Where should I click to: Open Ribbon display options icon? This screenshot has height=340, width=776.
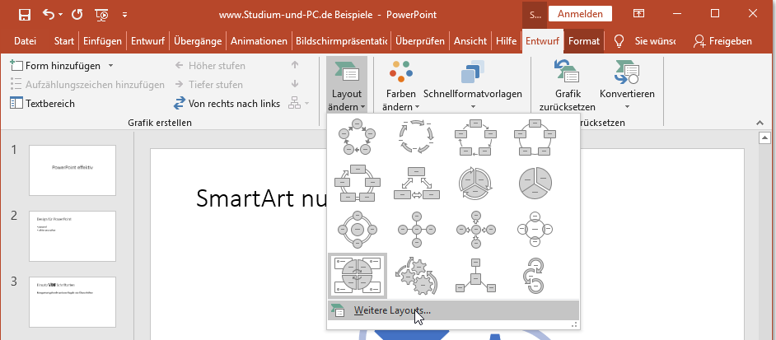(x=639, y=14)
